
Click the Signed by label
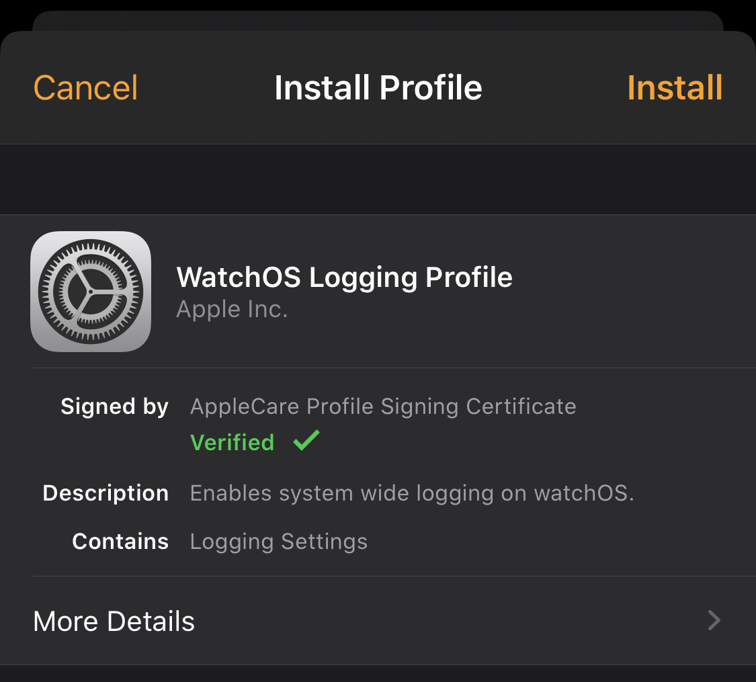point(115,407)
